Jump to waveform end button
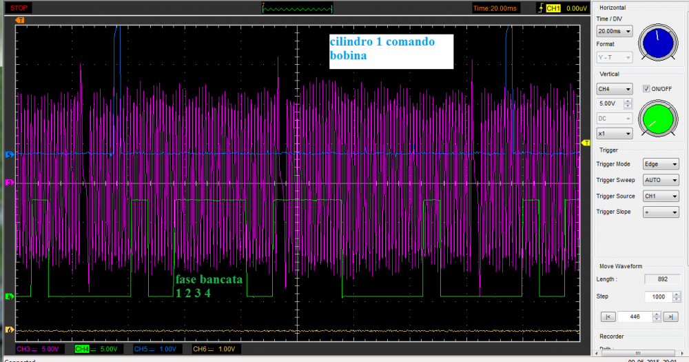Viewport: 689px width, 362px height. 671,316
